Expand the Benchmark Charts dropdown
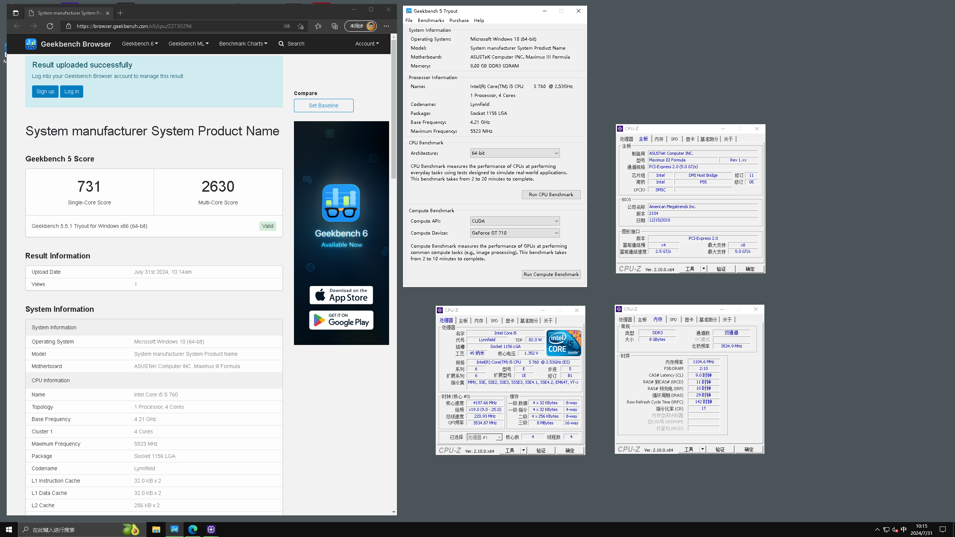The height and width of the screenshot is (537, 955). coord(243,44)
